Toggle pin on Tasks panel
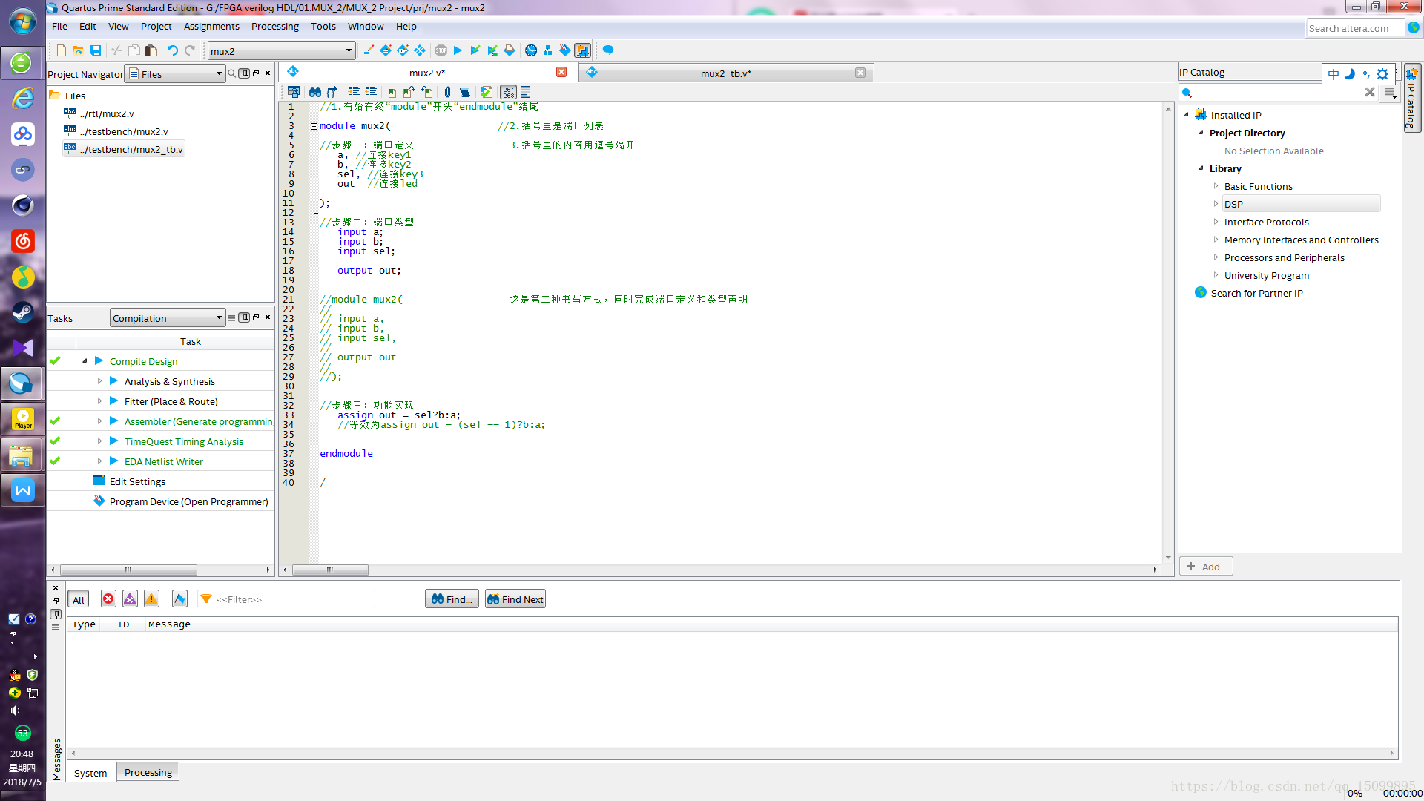The height and width of the screenshot is (801, 1424). coord(244,317)
